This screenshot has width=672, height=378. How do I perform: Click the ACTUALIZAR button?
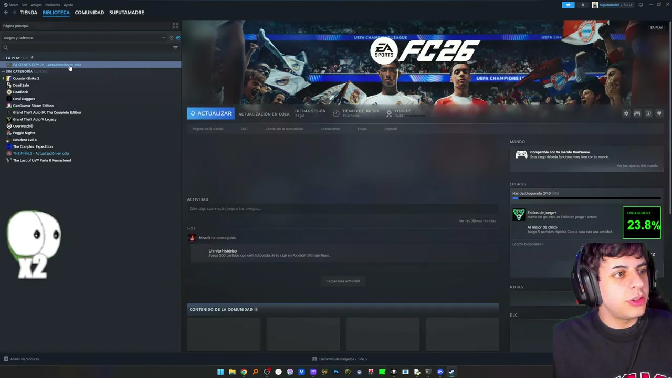tap(211, 113)
